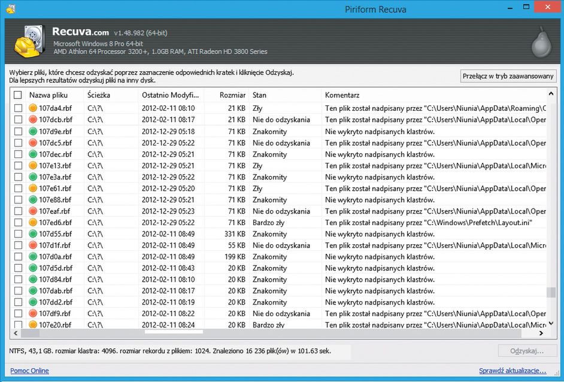The image size is (564, 382).
Task: Click the orange status icon beside 107e20.rbf
Action: [x=33, y=325]
